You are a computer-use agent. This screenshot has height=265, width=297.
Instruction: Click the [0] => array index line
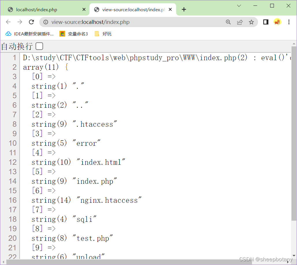[x=44, y=77]
